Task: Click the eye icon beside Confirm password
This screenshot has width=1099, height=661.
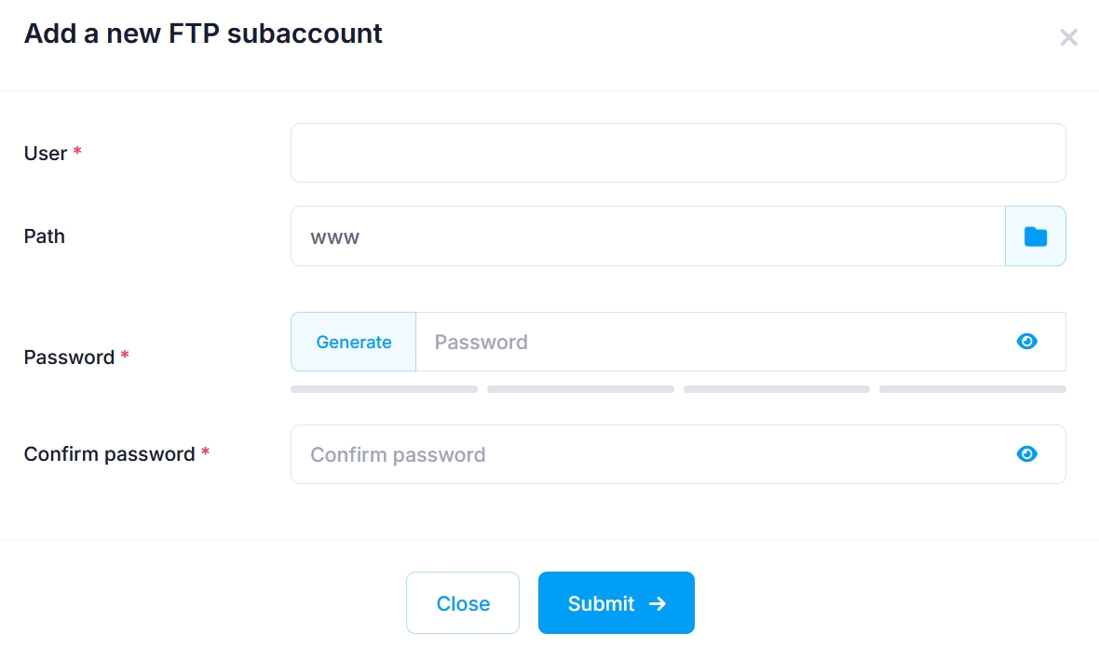Action: tap(1026, 453)
